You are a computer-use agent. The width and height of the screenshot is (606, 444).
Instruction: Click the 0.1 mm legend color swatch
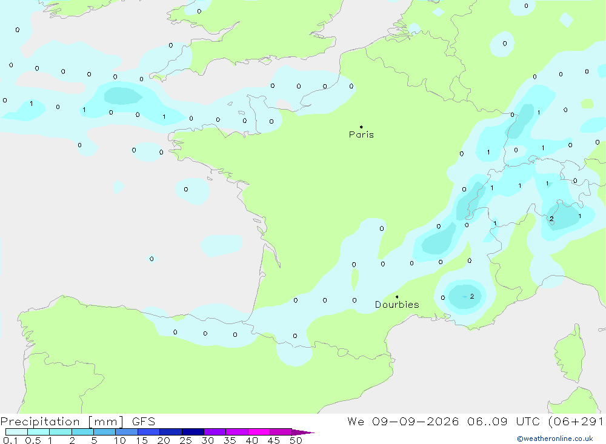[x=16, y=432]
